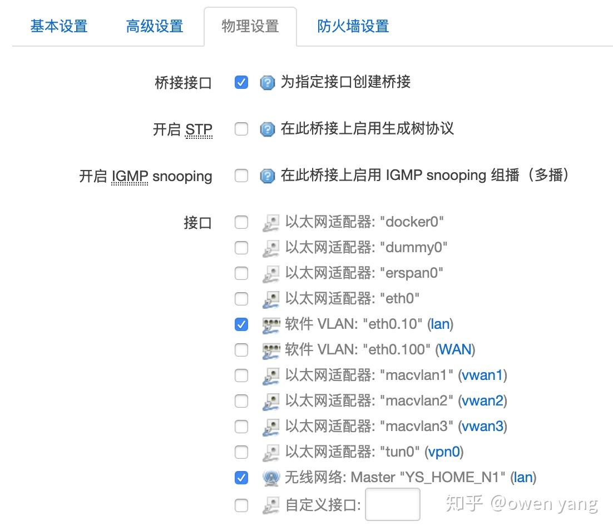
Task: Switch to the 基本设置 tab
Action: 59,26
